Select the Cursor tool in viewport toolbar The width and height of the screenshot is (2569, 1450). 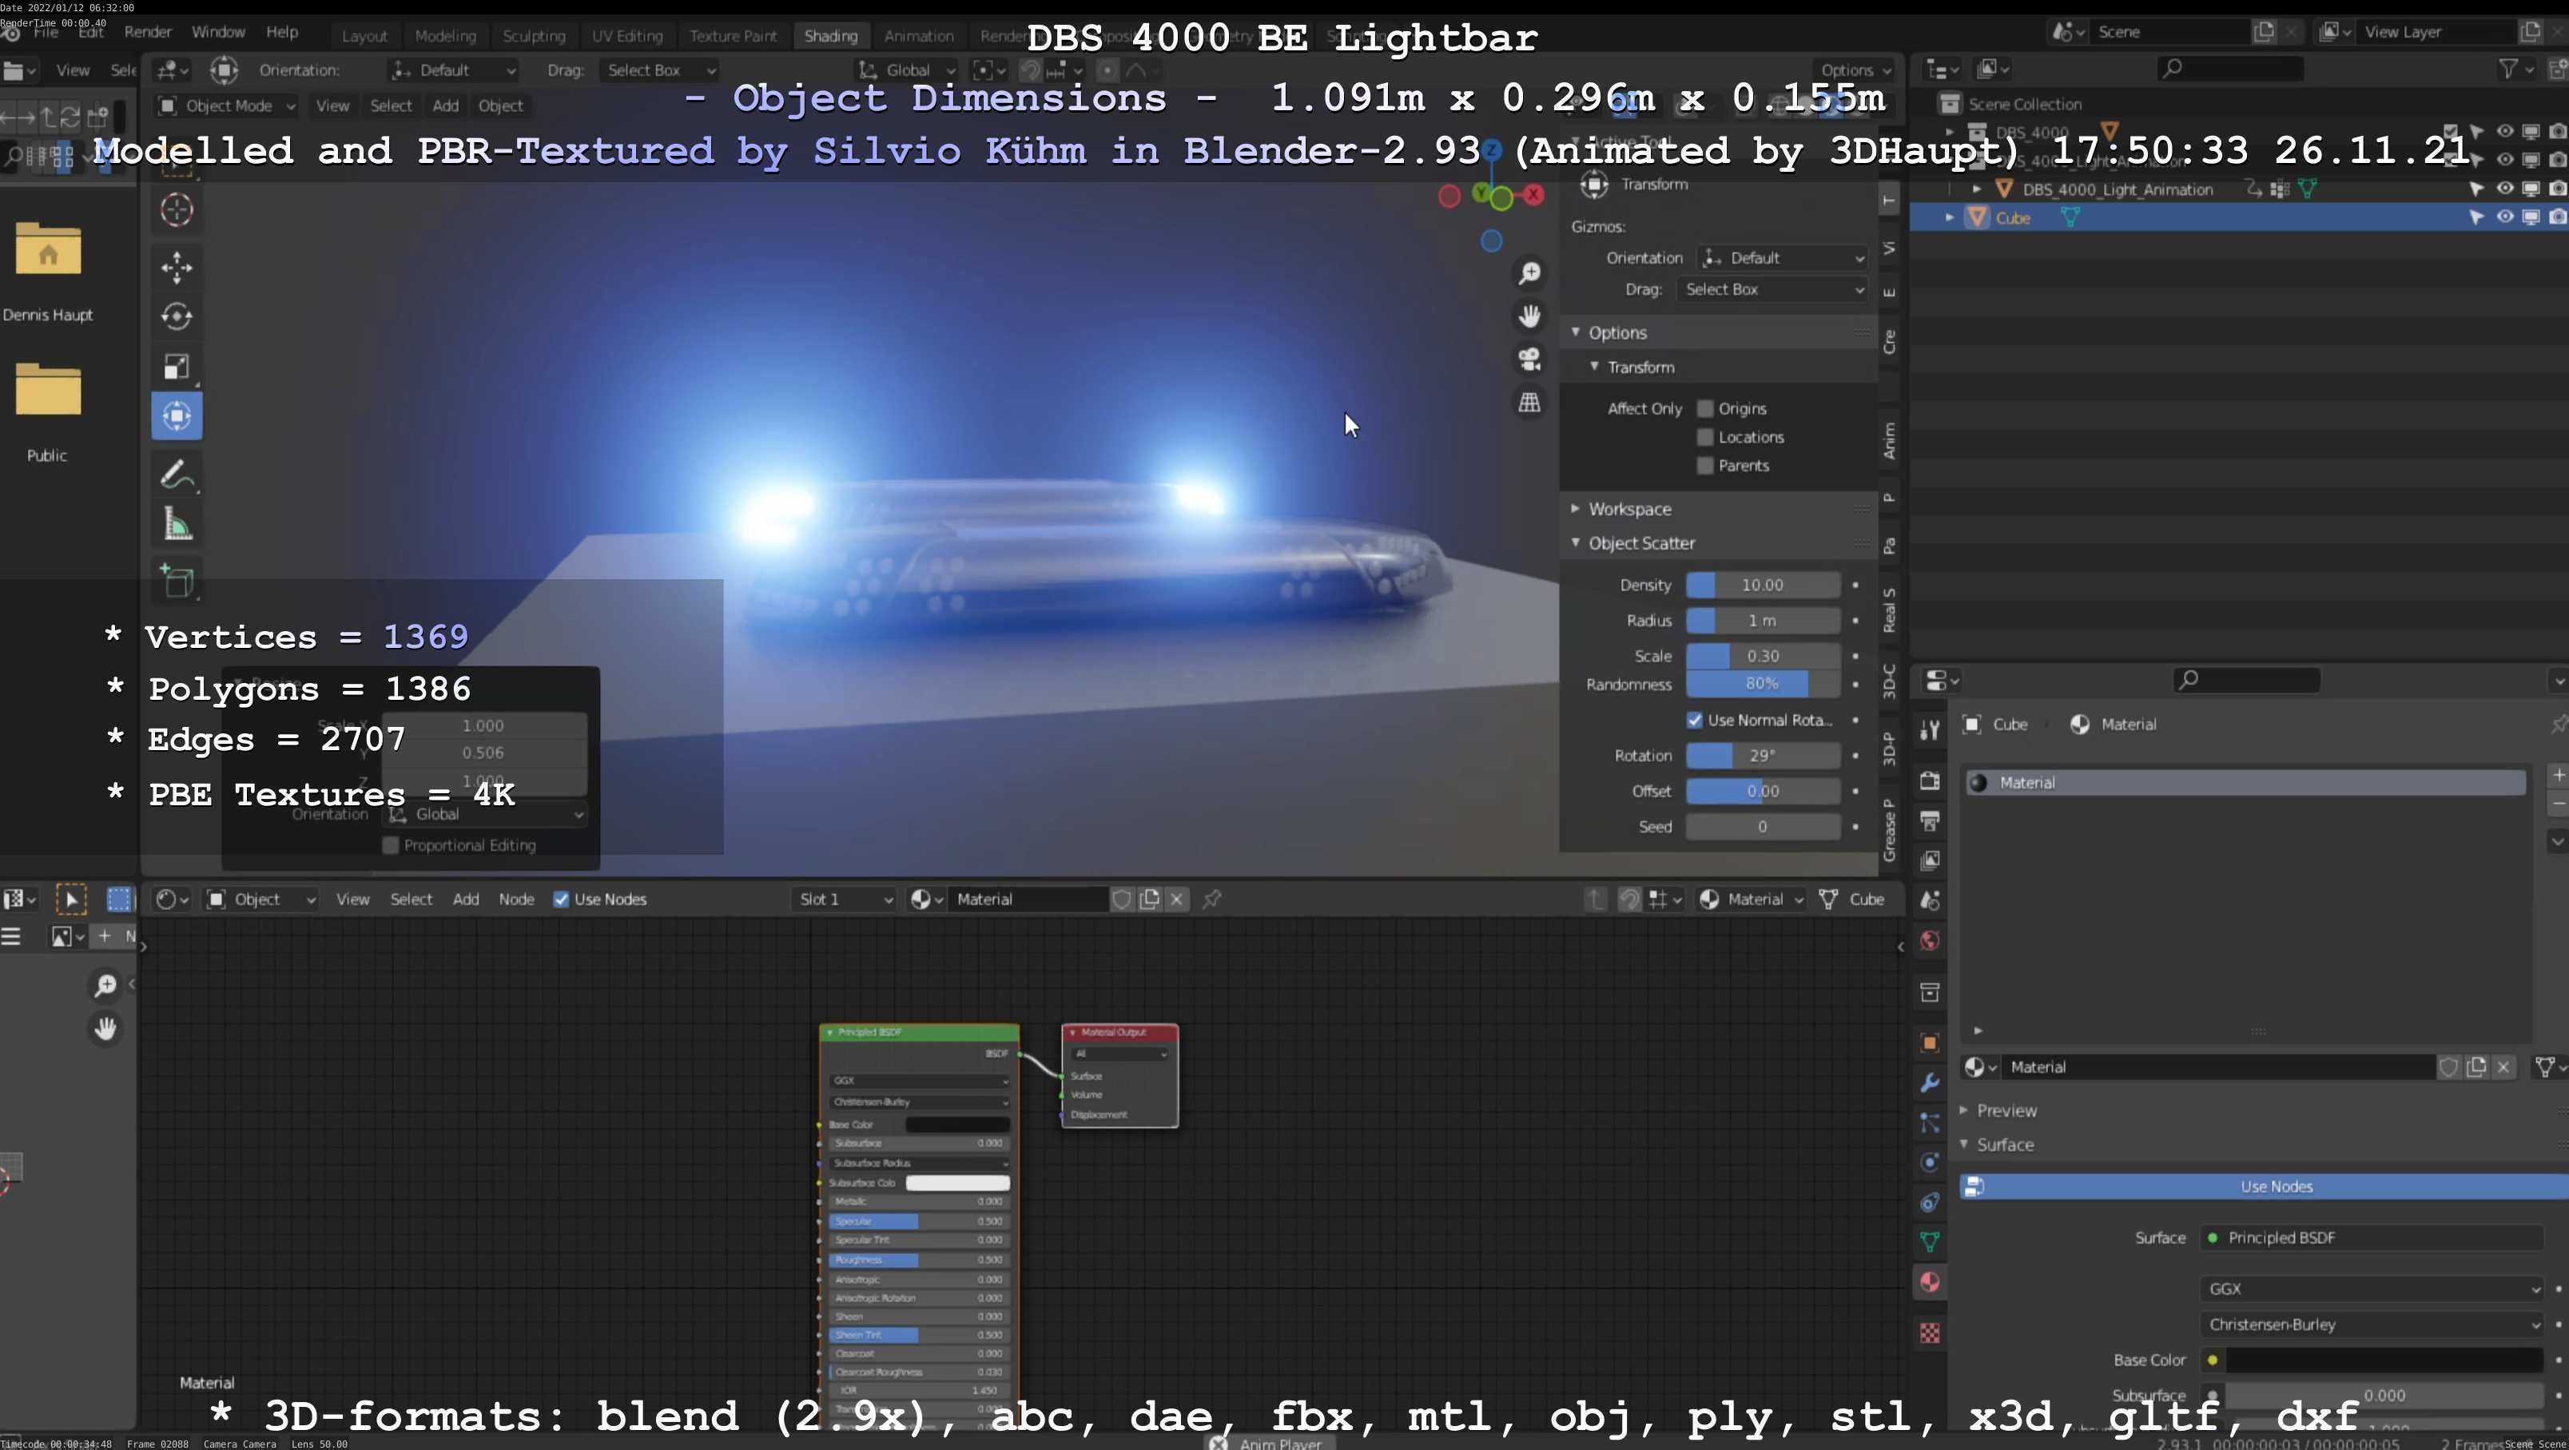pos(177,209)
